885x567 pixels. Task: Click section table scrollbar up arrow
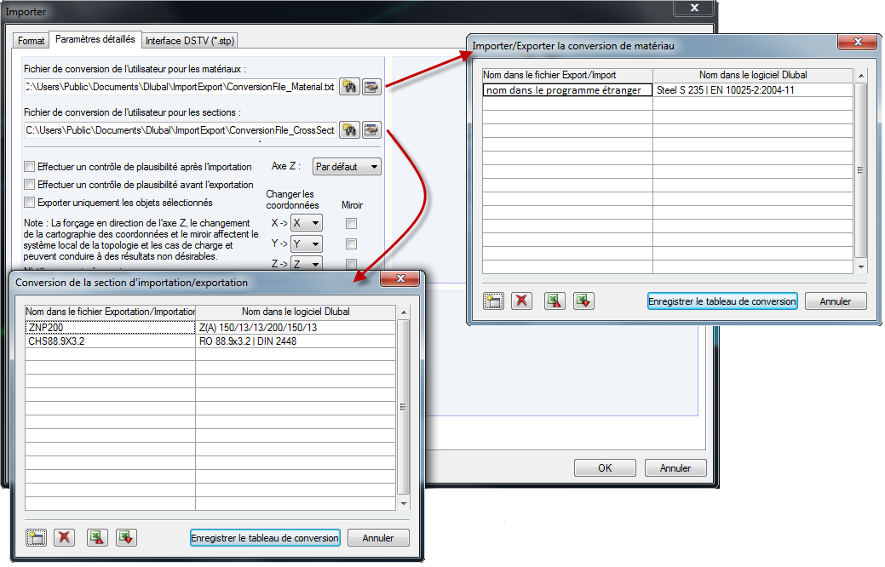click(x=404, y=312)
